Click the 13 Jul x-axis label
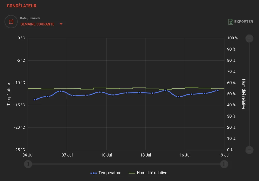This screenshot has width=259, height=181. click(x=146, y=155)
